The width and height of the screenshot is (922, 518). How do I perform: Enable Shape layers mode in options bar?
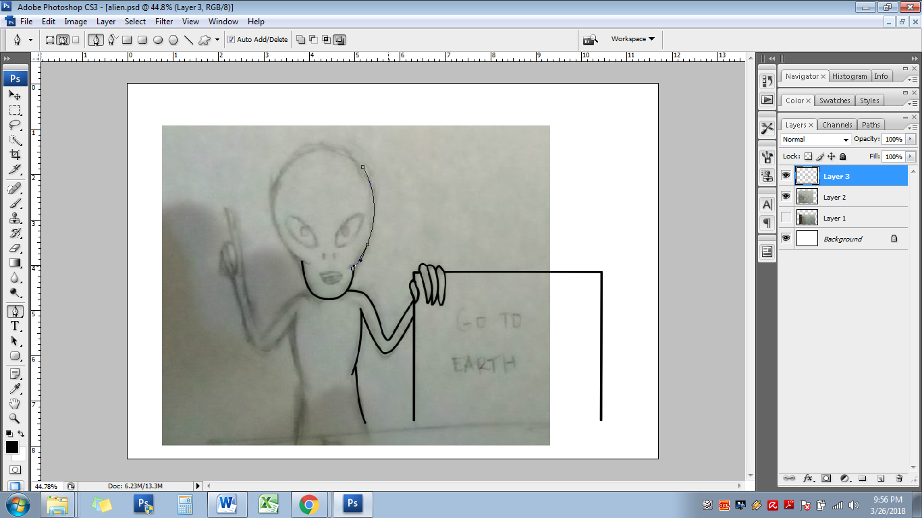50,40
